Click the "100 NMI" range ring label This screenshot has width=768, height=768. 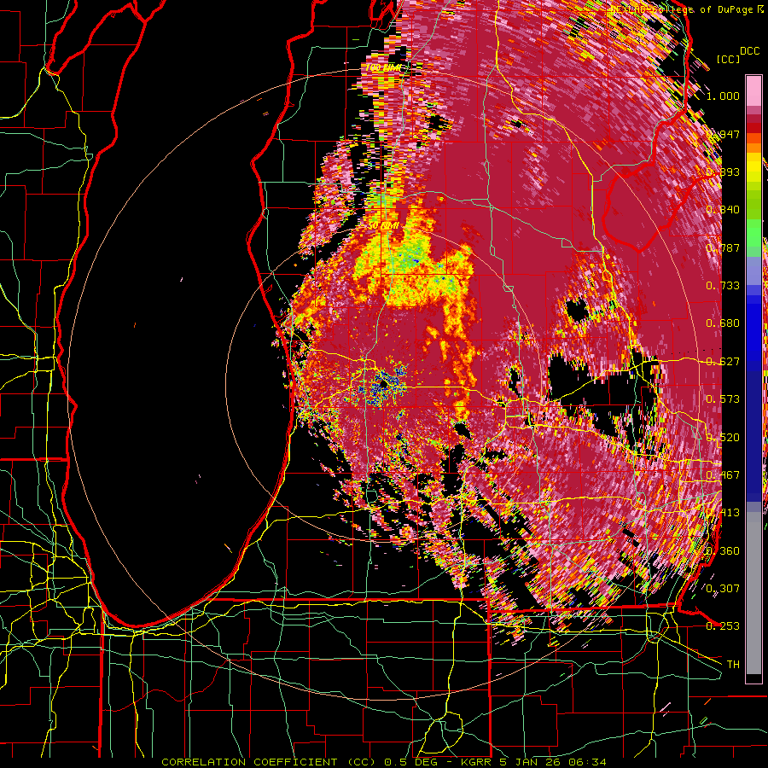382,67
